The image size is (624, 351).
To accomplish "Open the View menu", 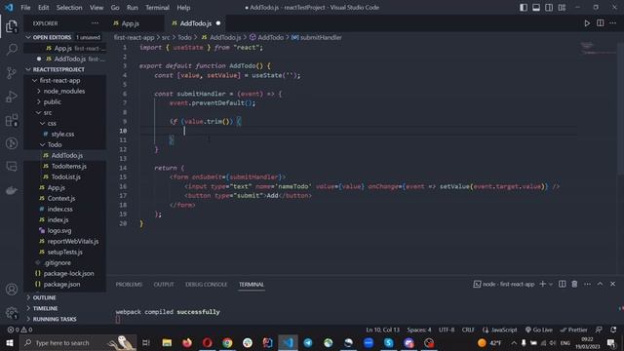I will point(97,8).
